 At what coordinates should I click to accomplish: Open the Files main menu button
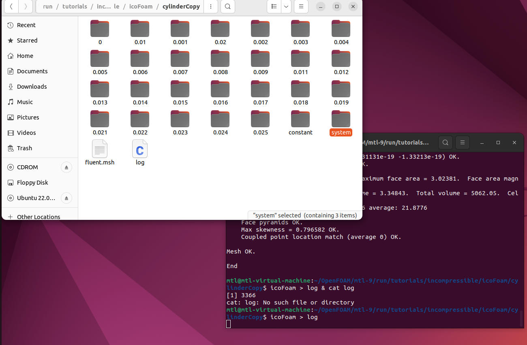301,6
